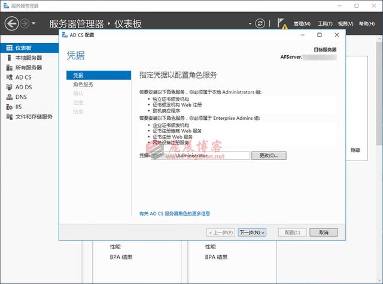Click the IIS sidebar icon
The image size is (383, 284).
(x=10, y=107)
